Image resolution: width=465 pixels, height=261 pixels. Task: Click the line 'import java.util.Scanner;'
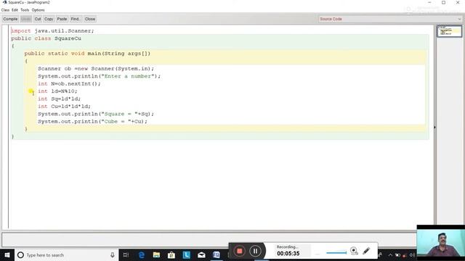tap(52, 30)
